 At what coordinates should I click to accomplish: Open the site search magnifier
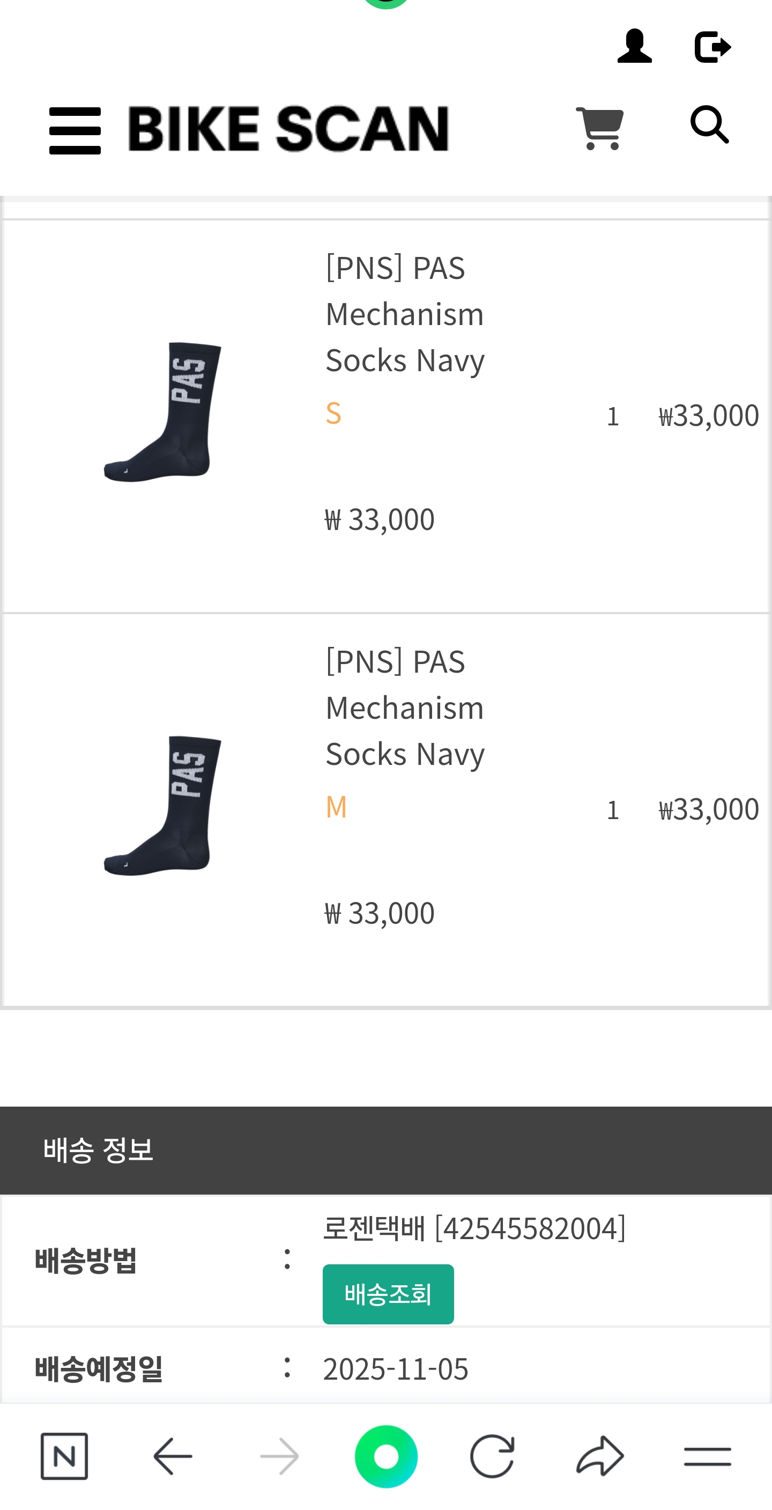709,125
